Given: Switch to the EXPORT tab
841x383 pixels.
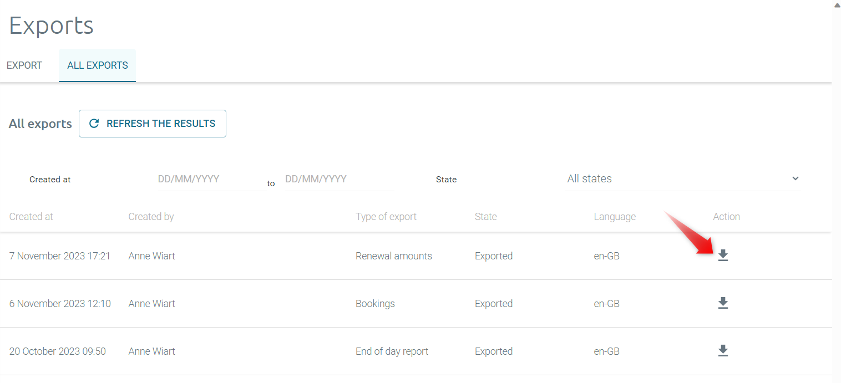Looking at the screenshot, I should [x=24, y=65].
